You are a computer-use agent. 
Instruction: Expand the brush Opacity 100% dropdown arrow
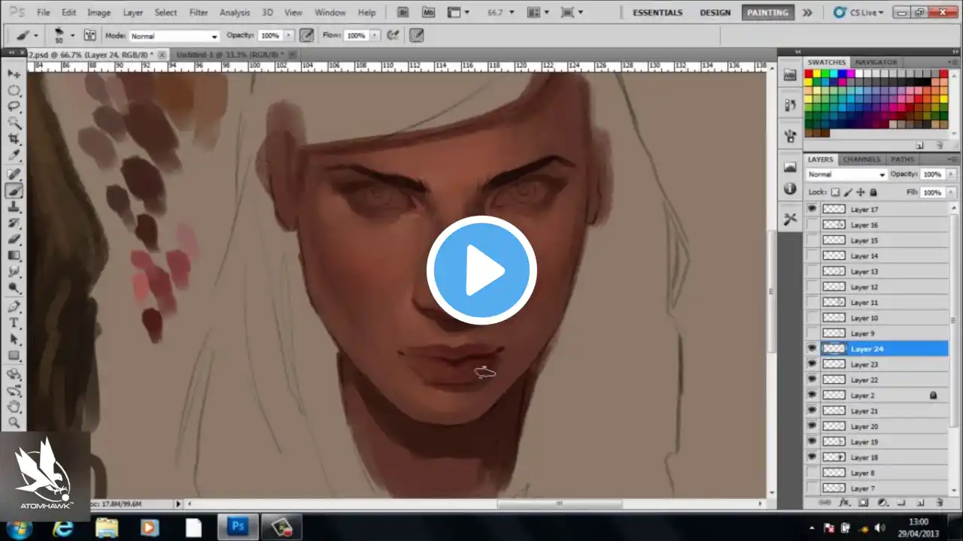click(288, 36)
